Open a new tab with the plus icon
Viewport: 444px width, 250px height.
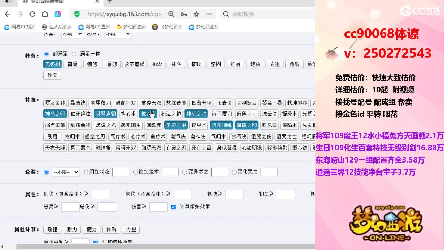110,2
